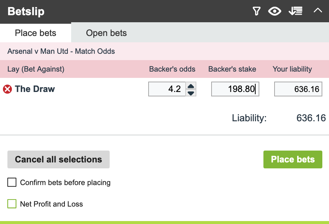Open the Open bets tab
Screen dimensions: 329x224
[x=106, y=33]
